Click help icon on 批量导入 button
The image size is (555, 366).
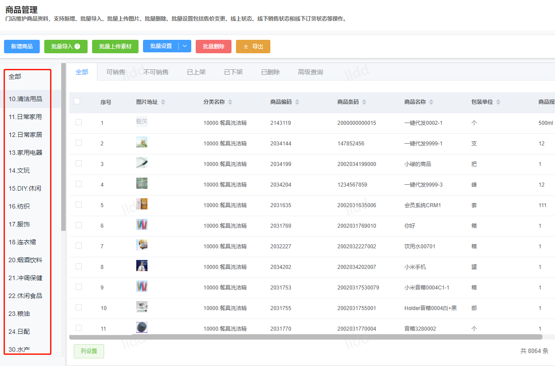[x=77, y=47]
